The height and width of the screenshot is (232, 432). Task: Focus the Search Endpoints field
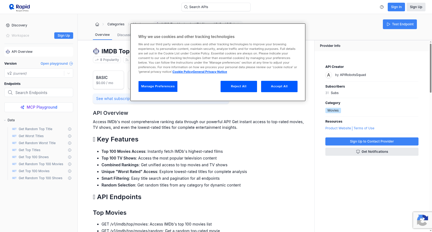coord(39,92)
